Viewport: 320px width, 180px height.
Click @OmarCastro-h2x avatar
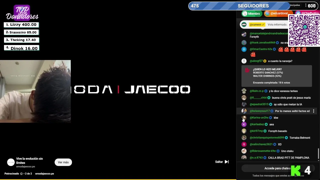click(x=244, y=49)
